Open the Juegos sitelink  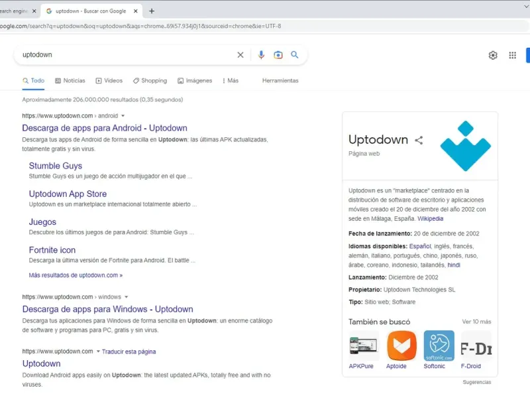pos(42,222)
